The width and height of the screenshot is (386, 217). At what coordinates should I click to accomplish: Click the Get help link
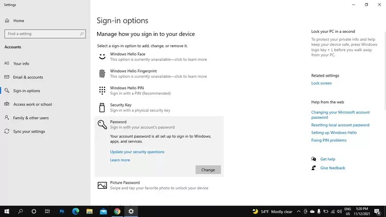point(328,159)
